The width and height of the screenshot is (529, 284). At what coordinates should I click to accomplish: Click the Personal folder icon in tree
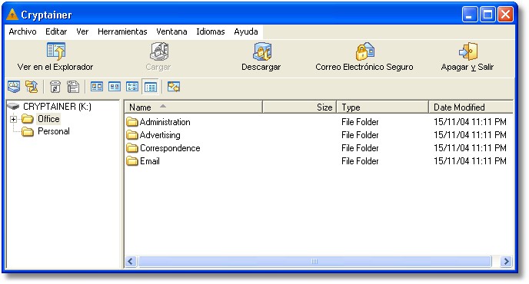tap(28, 131)
